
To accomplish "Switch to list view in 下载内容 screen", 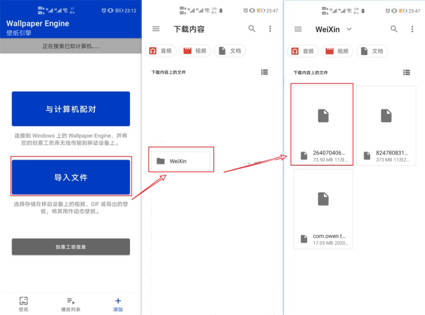I will 264,72.
